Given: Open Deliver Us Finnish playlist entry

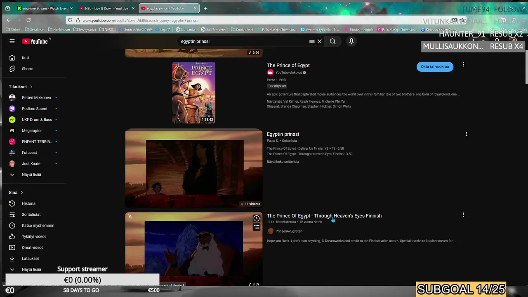Looking at the screenshot, I should pos(305,148).
